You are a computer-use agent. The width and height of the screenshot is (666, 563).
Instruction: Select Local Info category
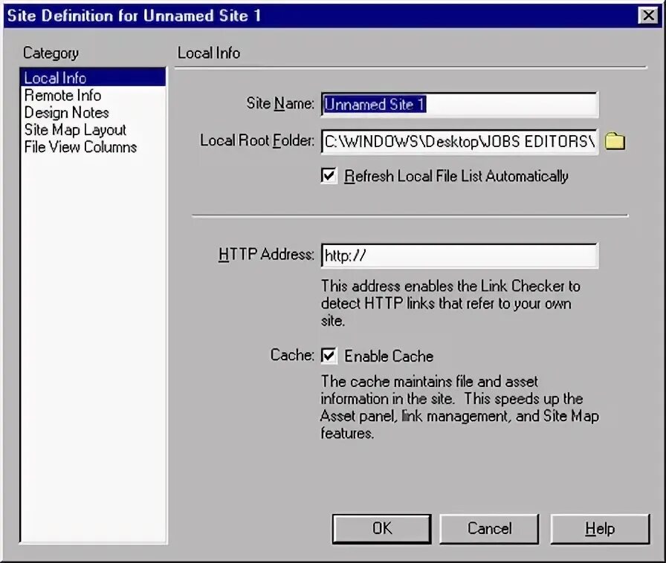point(93,78)
